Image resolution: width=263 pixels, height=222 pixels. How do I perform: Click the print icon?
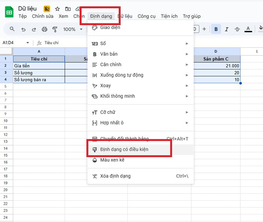tap(44, 30)
